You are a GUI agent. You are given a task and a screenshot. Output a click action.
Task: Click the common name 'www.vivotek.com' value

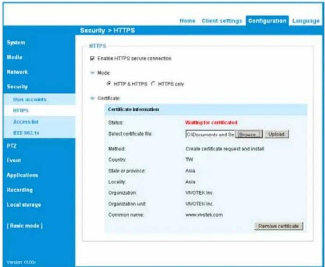point(204,215)
